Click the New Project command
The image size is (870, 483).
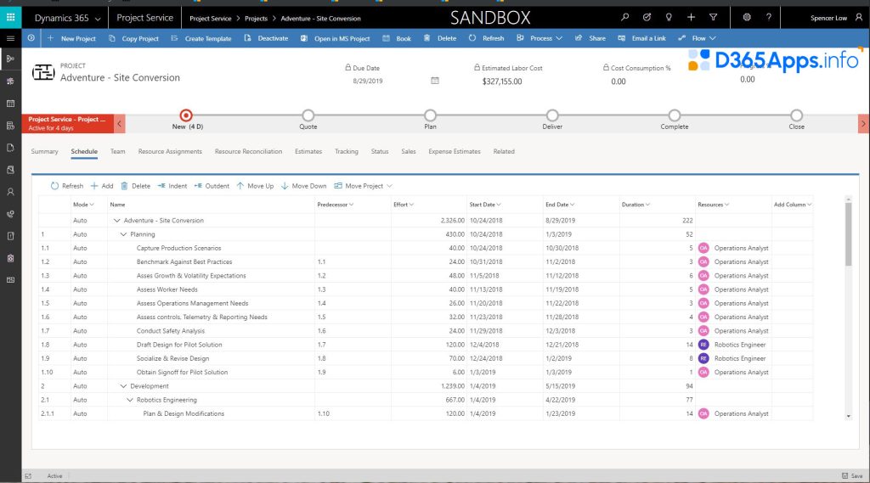click(71, 38)
